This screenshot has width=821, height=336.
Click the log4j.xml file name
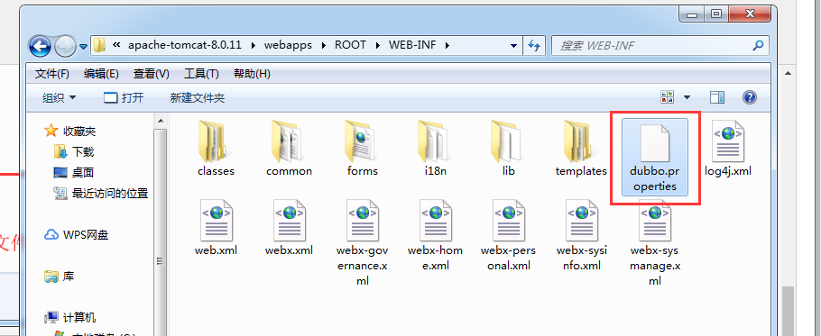(x=728, y=171)
